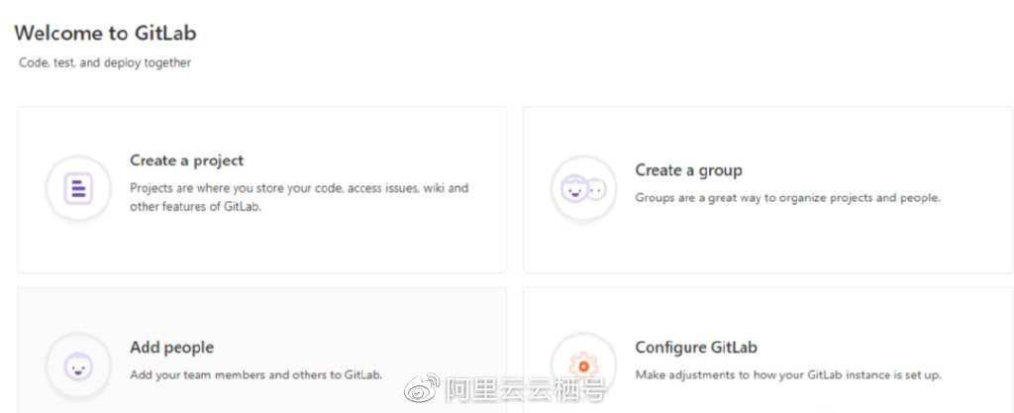Screen dimensions: 1014x413
Task: Select the Add people heading
Action: pyautogui.click(x=172, y=348)
